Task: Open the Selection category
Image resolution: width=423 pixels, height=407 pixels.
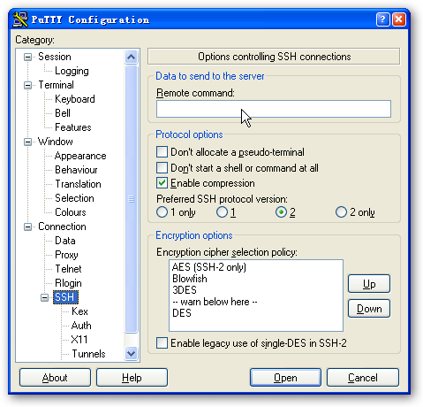Action: (74, 198)
